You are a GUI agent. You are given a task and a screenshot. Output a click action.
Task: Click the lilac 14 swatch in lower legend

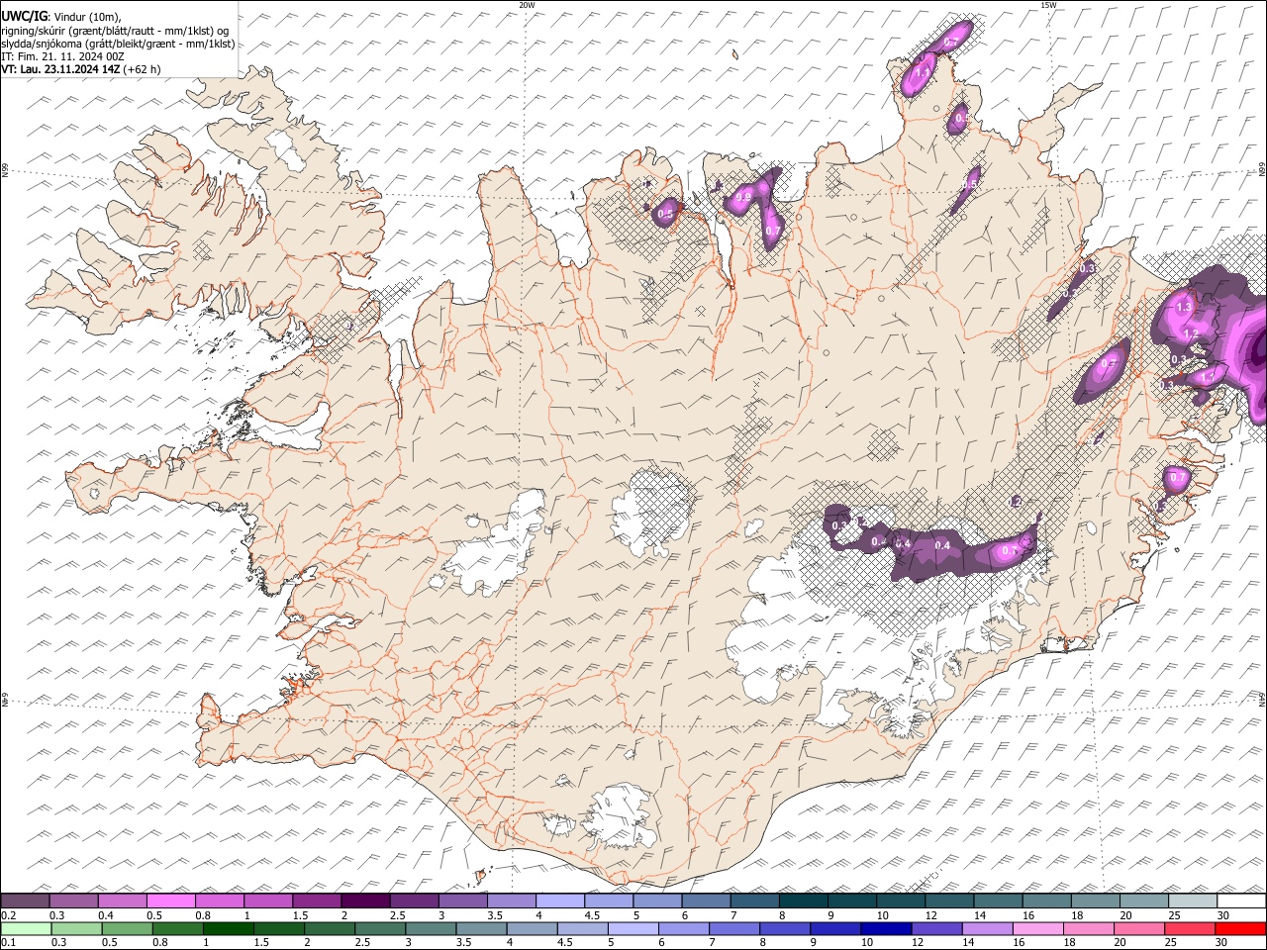click(987, 928)
